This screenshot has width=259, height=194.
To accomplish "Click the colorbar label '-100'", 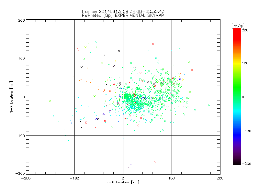I will (x=246, y=131).
